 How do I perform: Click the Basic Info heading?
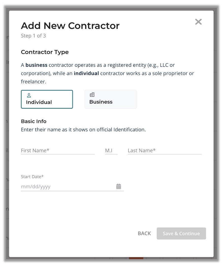pyautogui.click(x=34, y=121)
